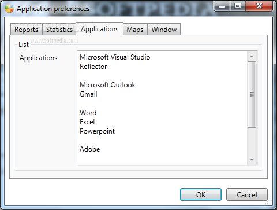Maximize the Application preferences window

click(x=238, y=6)
